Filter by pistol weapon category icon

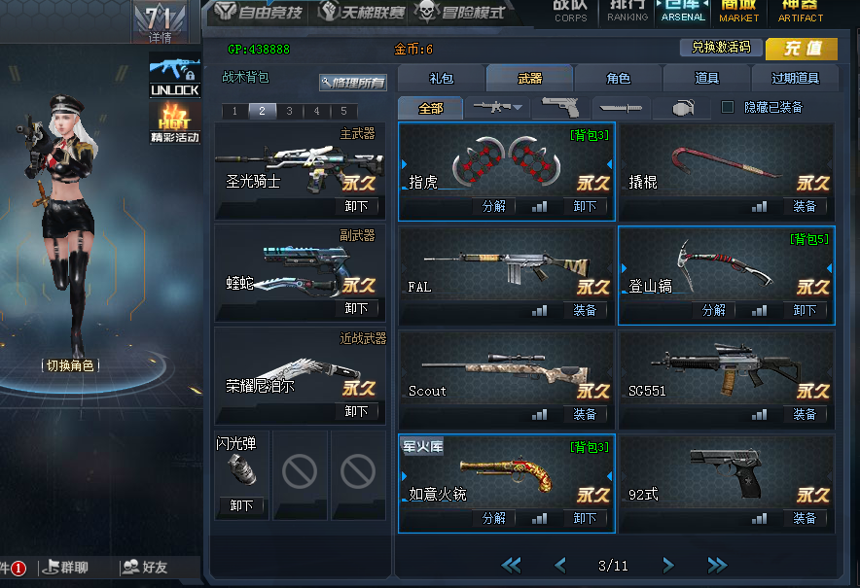pos(560,107)
